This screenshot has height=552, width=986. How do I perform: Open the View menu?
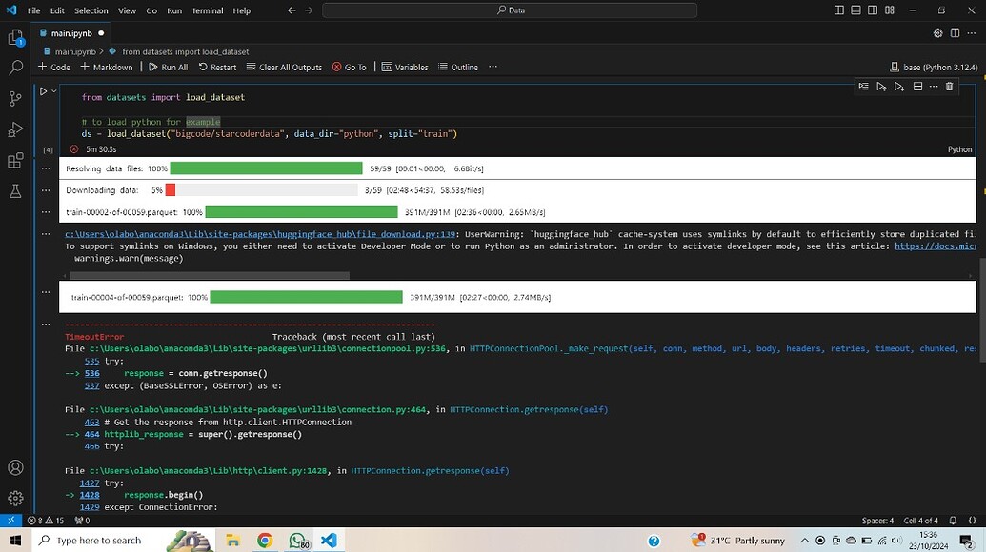click(126, 10)
